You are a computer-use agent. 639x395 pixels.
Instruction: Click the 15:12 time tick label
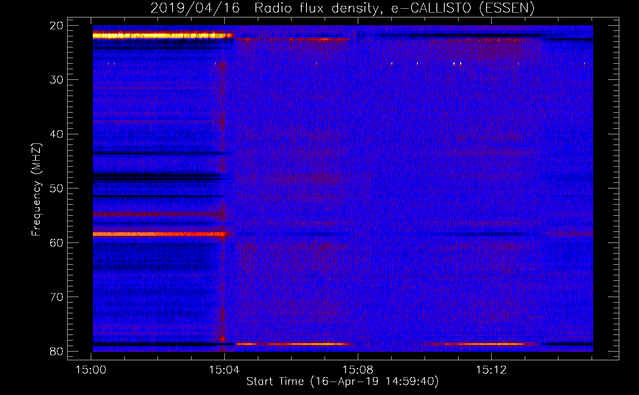click(491, 370)
